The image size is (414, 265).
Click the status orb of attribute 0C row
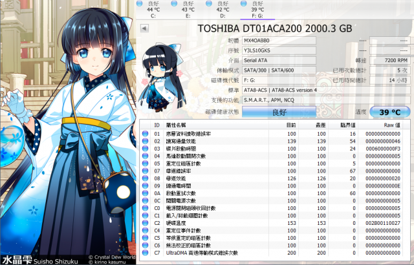[x=145, y=200]
